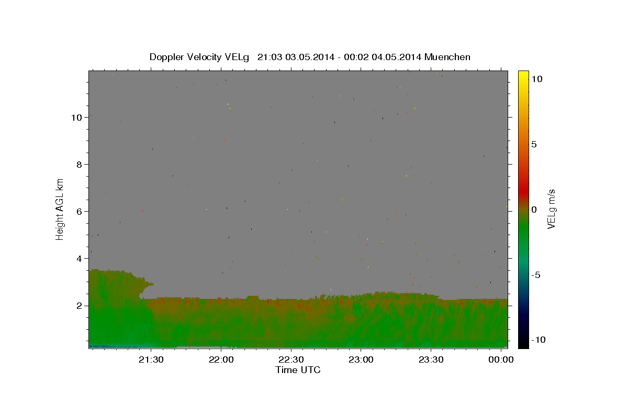Click the colorbar value 5 label
The image size is (628, 418).
pos(534,144)
